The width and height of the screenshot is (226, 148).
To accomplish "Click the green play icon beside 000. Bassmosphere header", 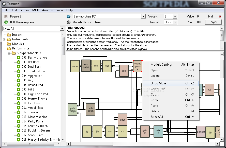I will 6,22.
